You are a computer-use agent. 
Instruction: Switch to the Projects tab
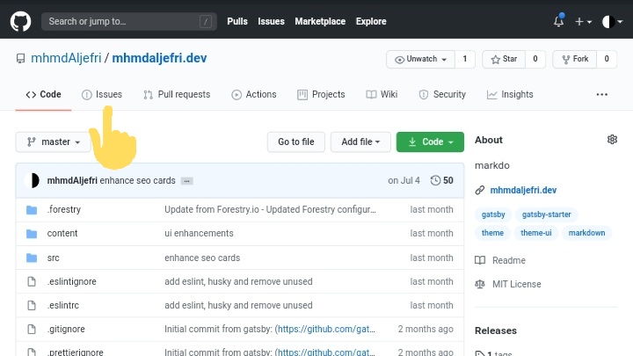click(321, 94)
